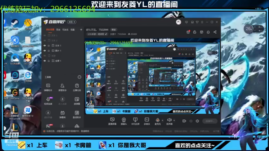Open WeGame desktop shortcut
Image resolution: width=269 pixels, height=151 pixels.
[x=15, y=94]
